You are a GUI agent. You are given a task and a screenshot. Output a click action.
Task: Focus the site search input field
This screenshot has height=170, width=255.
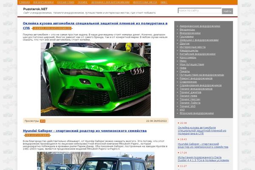coord(200,11)
